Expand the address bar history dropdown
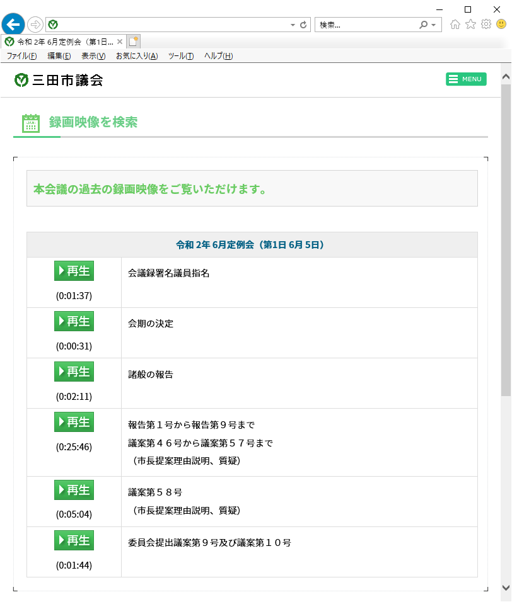This screenshot has width=512, height=602. coord(293,25)
